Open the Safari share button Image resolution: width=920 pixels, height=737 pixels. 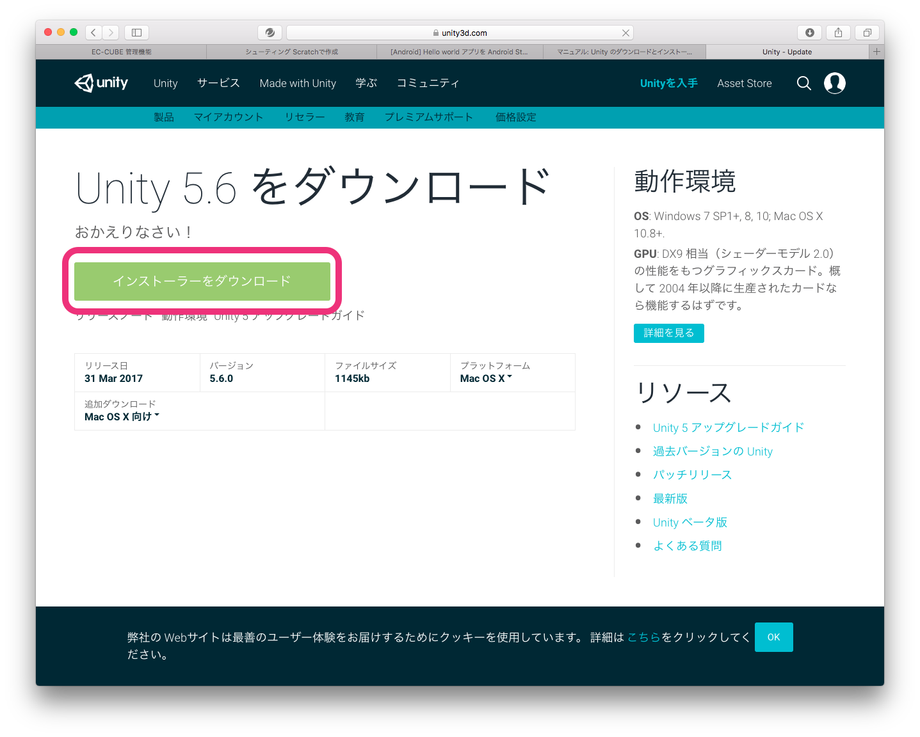pyautogui.click(x=838, y=32)
